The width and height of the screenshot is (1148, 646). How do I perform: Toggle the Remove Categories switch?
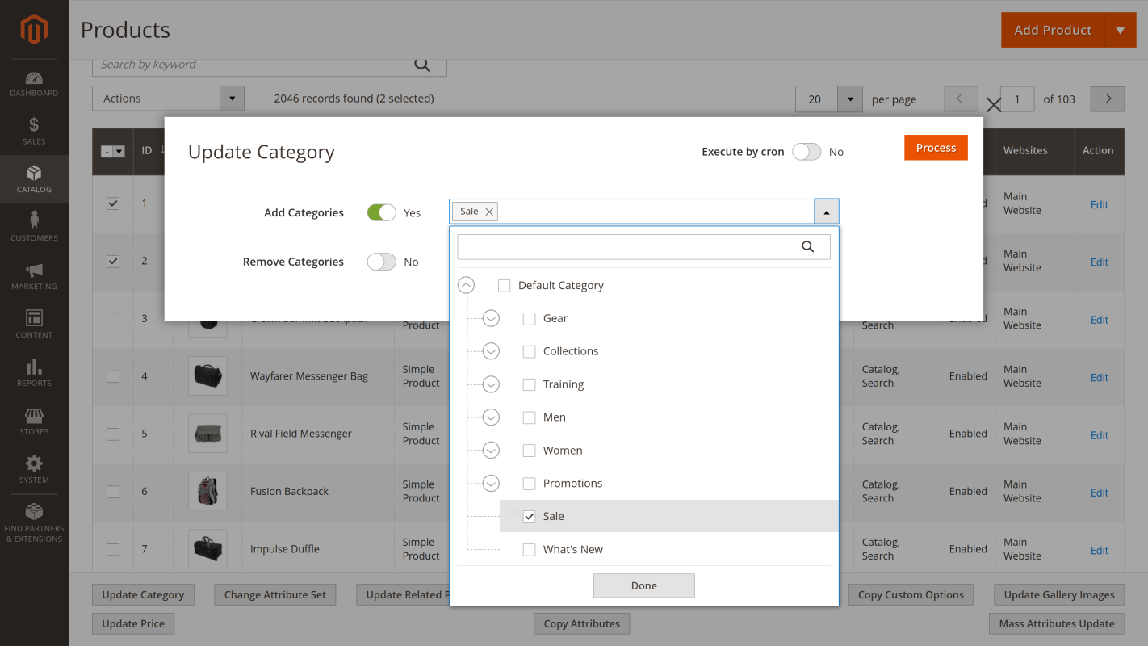pos(382,262)
